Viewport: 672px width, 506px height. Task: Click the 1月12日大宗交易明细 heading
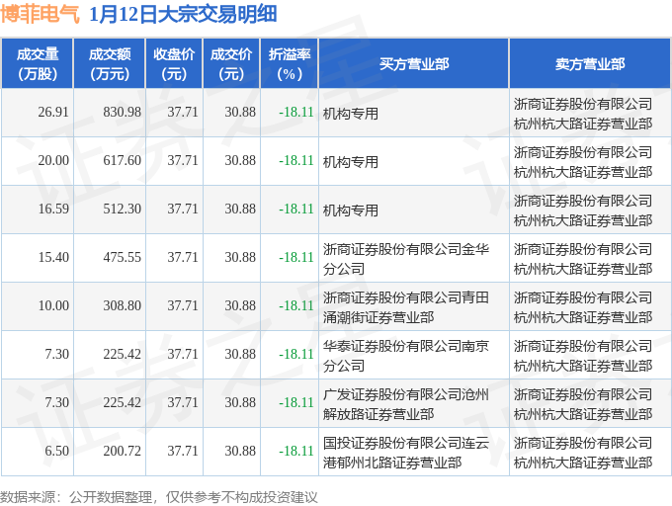[183, 14]
